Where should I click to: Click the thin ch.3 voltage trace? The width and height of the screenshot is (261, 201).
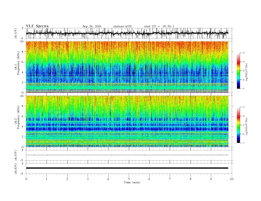coord(127,155)
